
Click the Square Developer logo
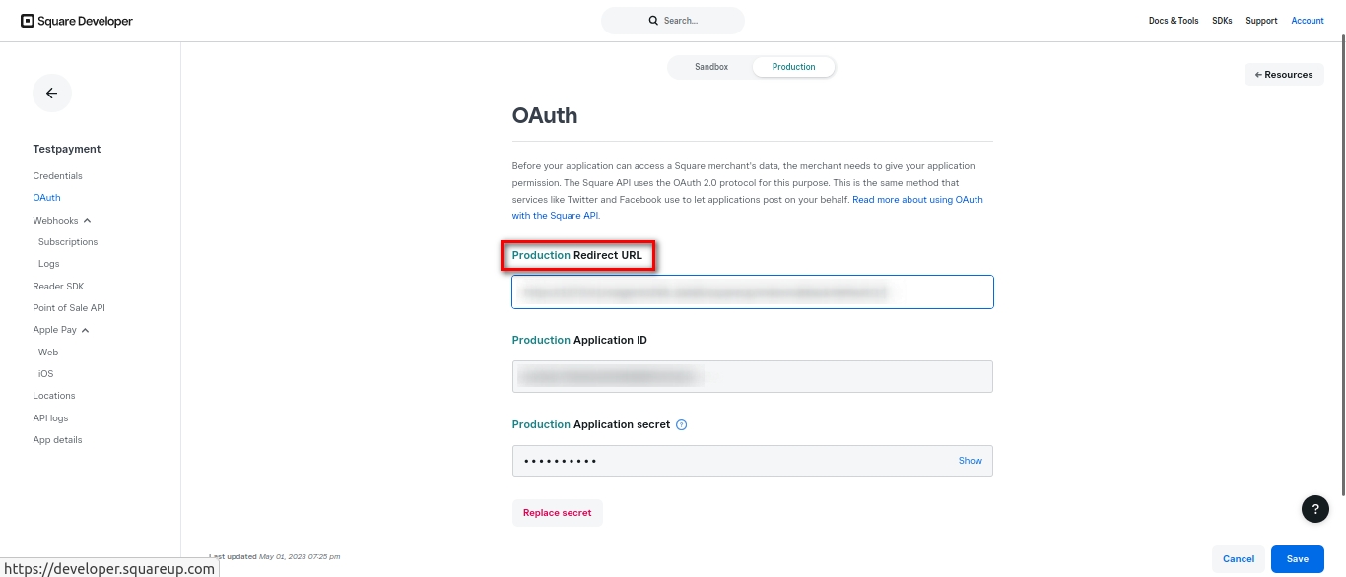[77, 21]
